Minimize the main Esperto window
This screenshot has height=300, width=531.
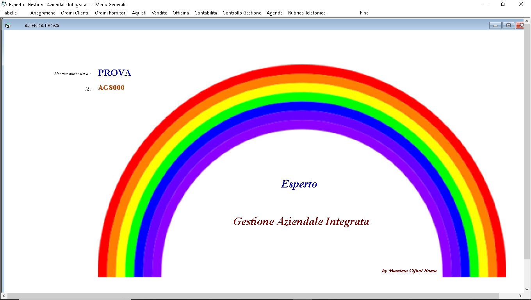coord(486,4)
